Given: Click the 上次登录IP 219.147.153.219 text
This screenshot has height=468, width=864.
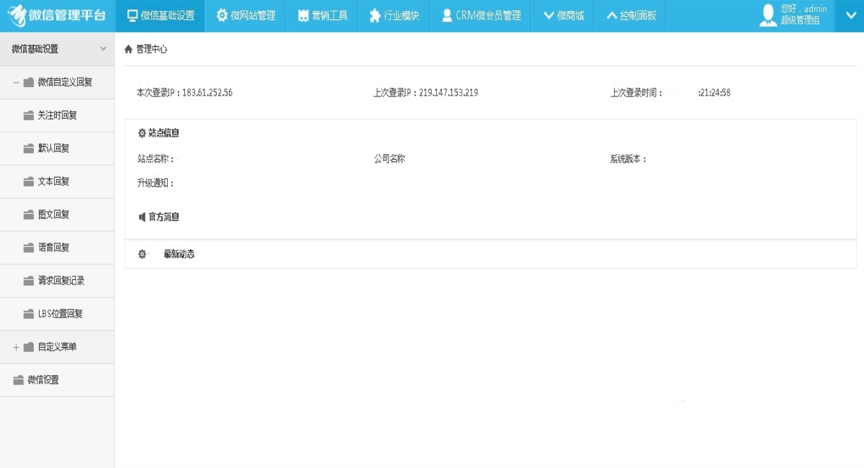Looking at the screenshot, I should coord(426,93).
